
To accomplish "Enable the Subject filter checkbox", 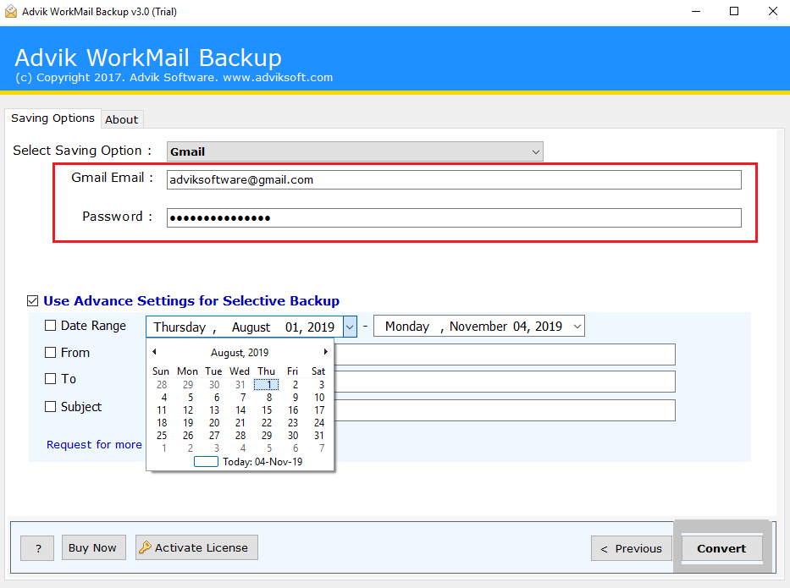I will coord(51,406).
